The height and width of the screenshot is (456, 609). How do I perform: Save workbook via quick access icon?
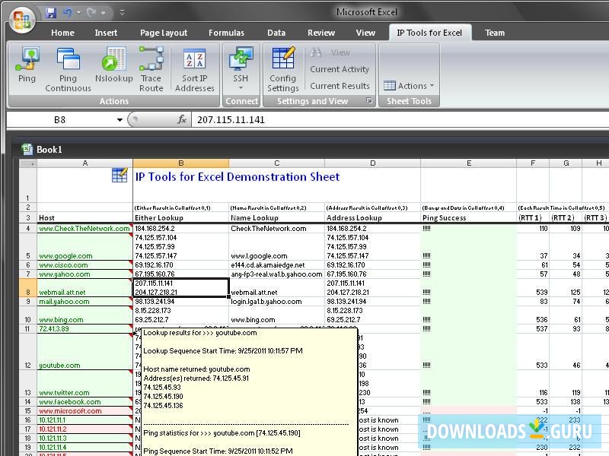[51, 13]
